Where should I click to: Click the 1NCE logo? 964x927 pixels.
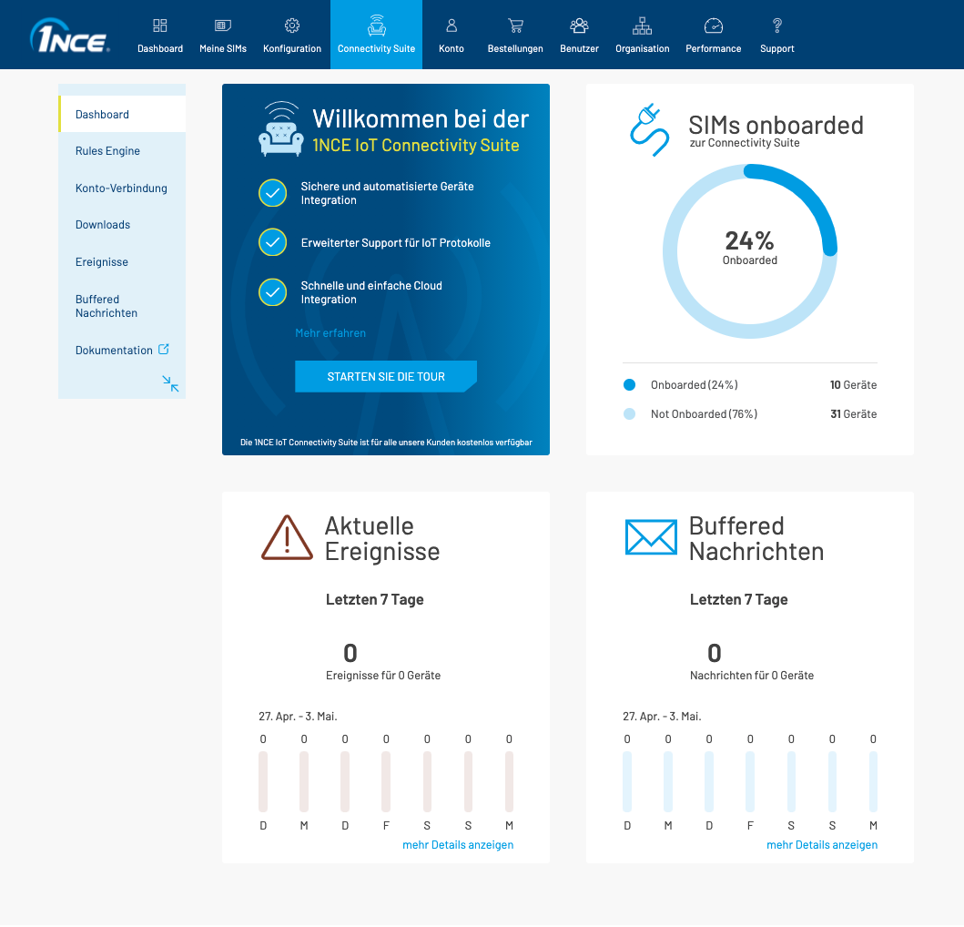click(69, 36)
